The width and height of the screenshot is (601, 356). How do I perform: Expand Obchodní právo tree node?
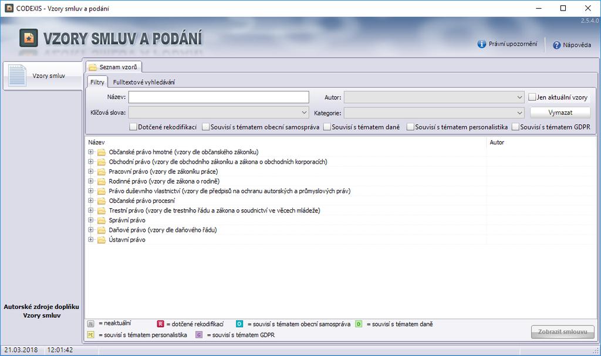91,161
